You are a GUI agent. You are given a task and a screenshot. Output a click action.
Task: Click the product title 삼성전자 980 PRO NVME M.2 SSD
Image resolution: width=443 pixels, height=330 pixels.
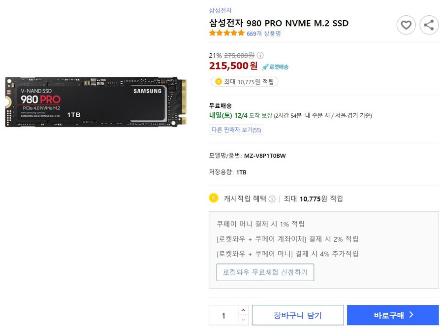[x=279, y=23]
